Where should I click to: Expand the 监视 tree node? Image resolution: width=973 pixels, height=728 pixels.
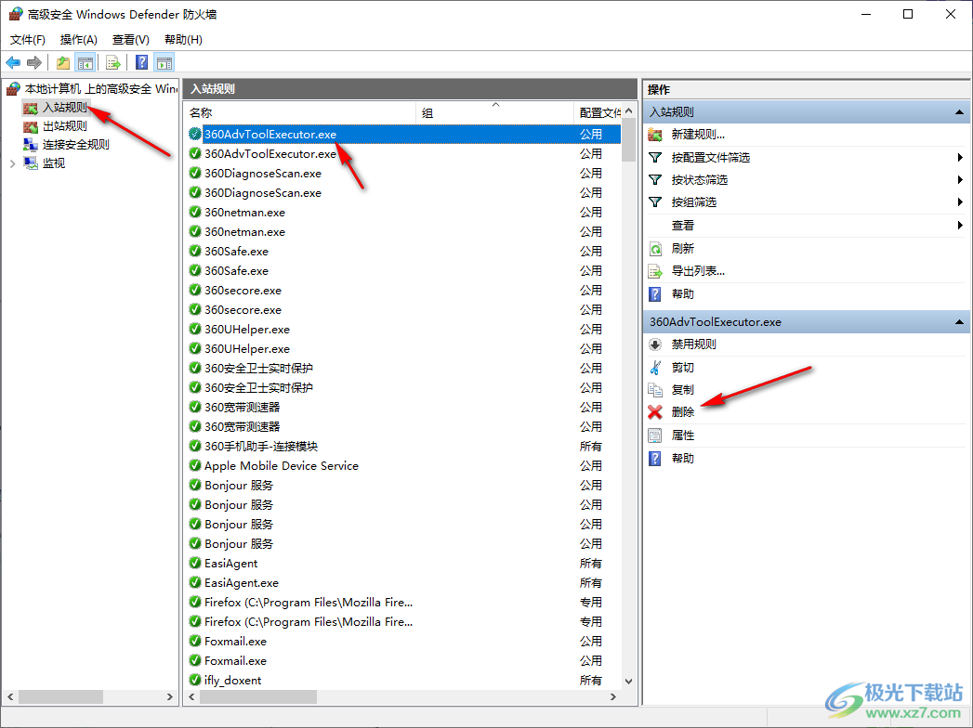pyautogui.click(x=12, y=163)
